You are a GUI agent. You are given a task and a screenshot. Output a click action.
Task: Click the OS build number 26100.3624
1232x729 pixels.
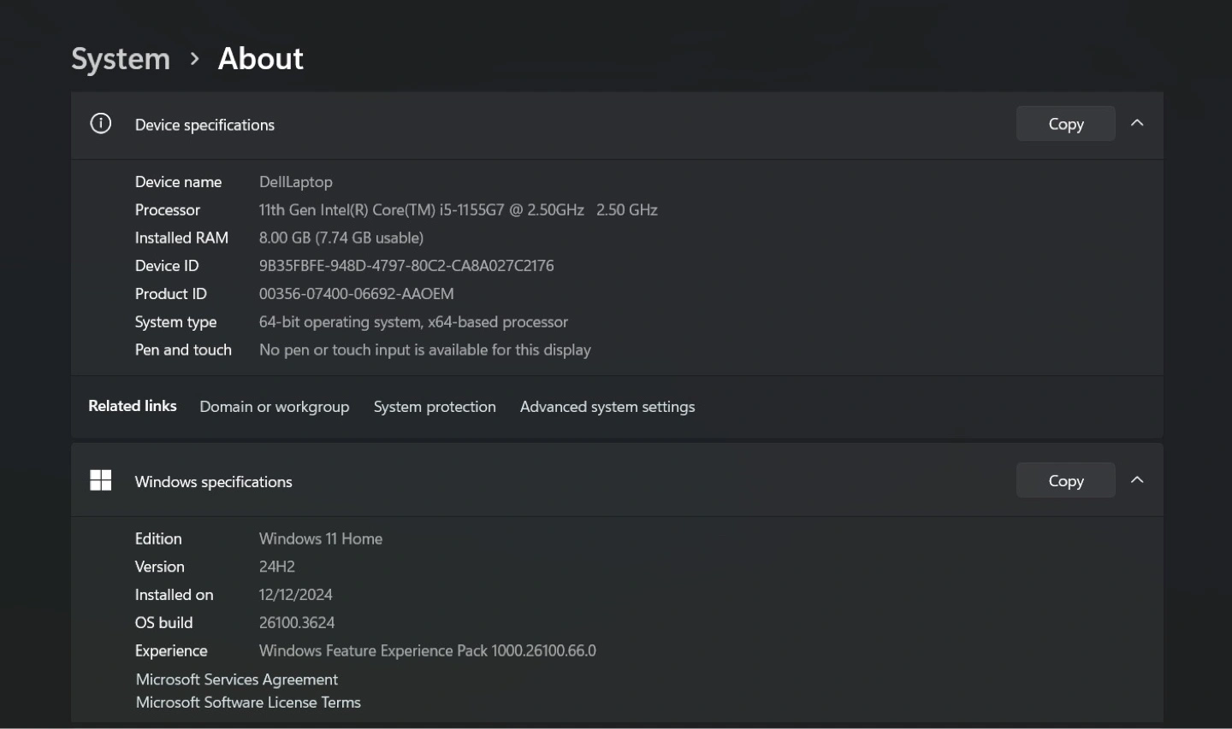coord(297,623)
